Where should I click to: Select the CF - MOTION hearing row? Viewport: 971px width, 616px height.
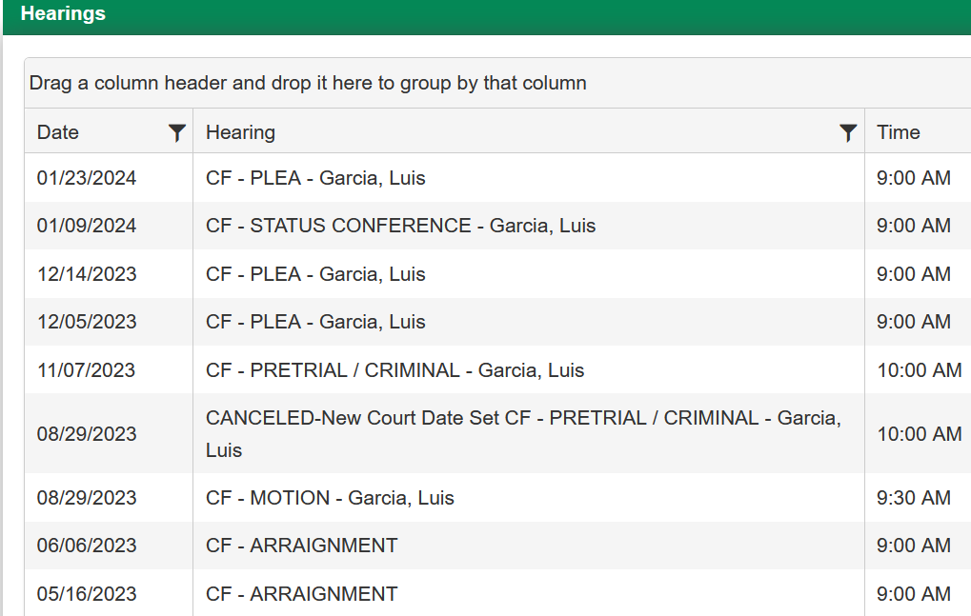(x=330, y=498)
